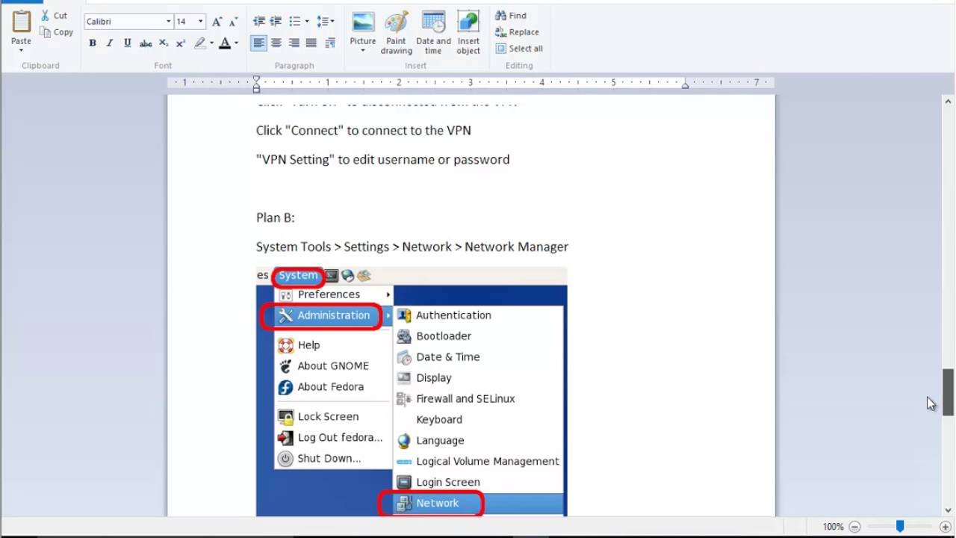Screen dimensions: 956x538
Task: Toggle italic formatting
Action: click(110, 43)
